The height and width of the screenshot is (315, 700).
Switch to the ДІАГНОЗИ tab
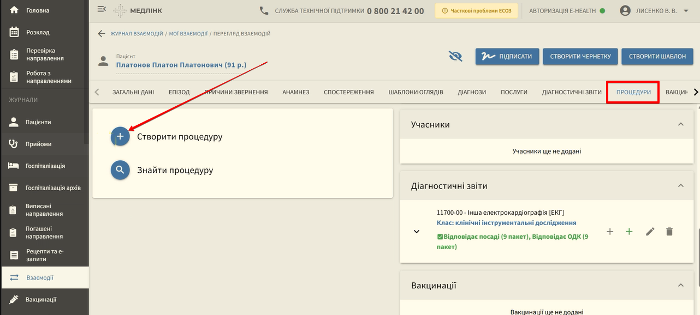pyautogui.click(x=472, y=92)
